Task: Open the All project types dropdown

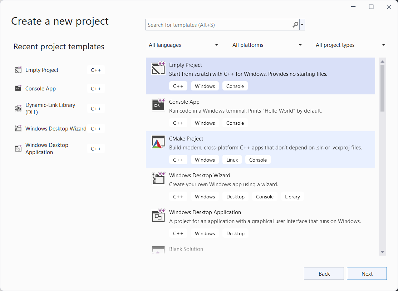Action: (350, 45)
